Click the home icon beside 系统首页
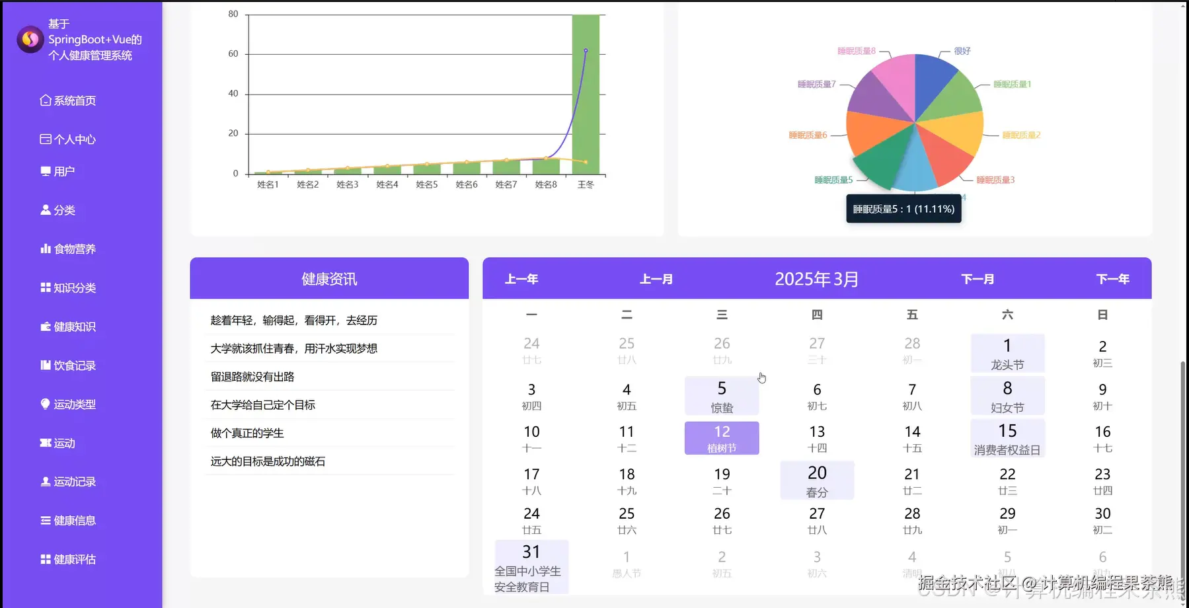This screenshot has width=1189, height=608. [46, 100]
